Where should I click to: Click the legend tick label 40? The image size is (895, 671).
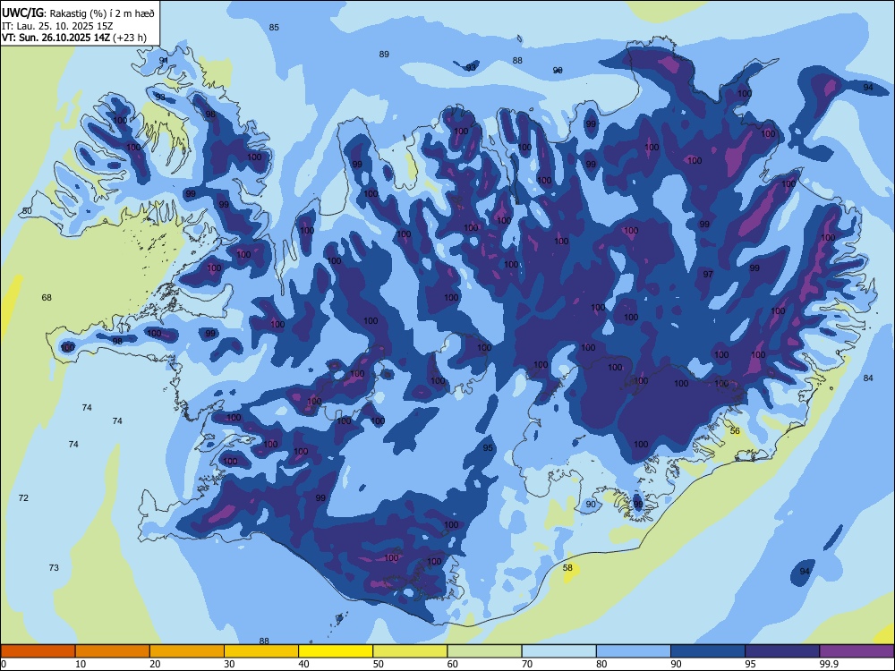(x=303, y=664)
